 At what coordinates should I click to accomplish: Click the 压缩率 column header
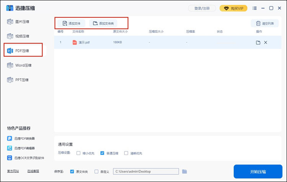pos(191,31)
